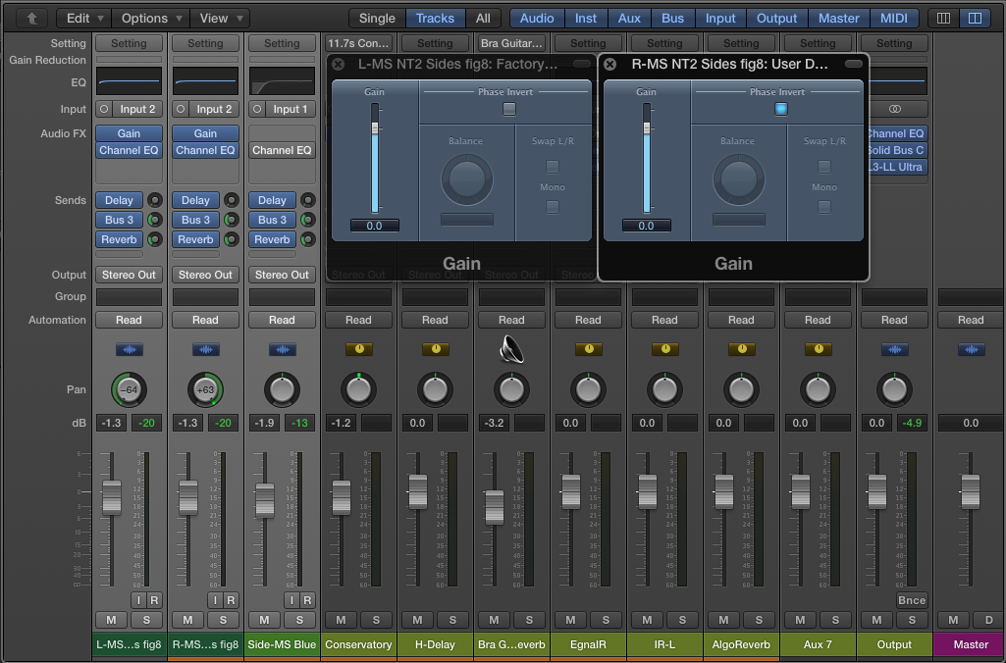Enable Phase Invert in L-MS Gain plugin
This screenshot has width=1006, height=663.
(509, 109)
